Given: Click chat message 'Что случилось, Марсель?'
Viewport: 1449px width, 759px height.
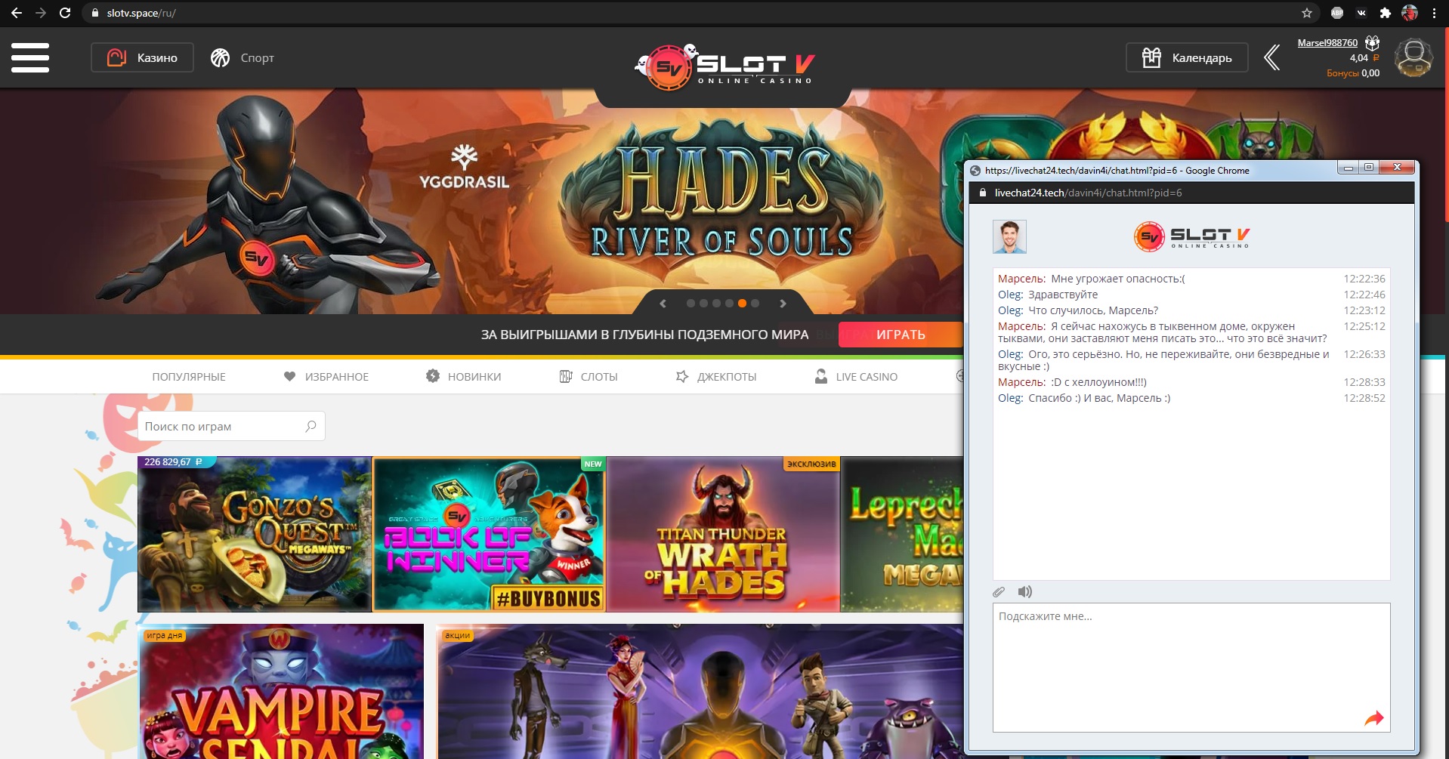Looking at the screenshot, I should (1092, 310).
